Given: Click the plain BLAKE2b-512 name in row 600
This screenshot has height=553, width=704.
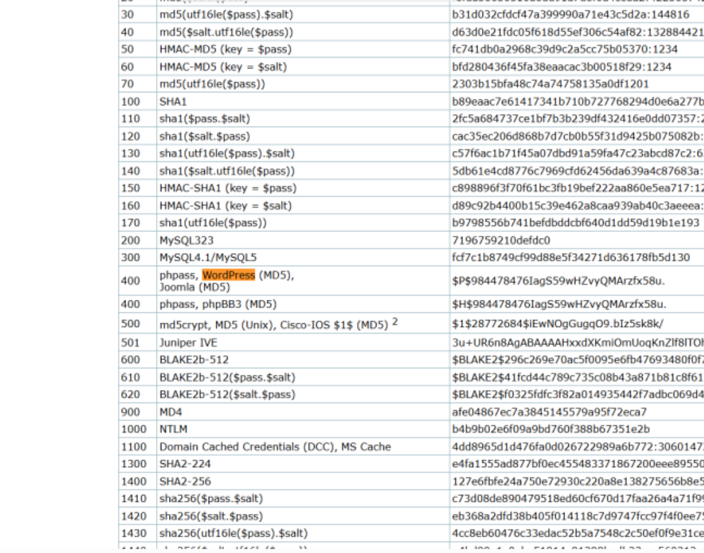Looking at the screenshot, I should (194, 360).
